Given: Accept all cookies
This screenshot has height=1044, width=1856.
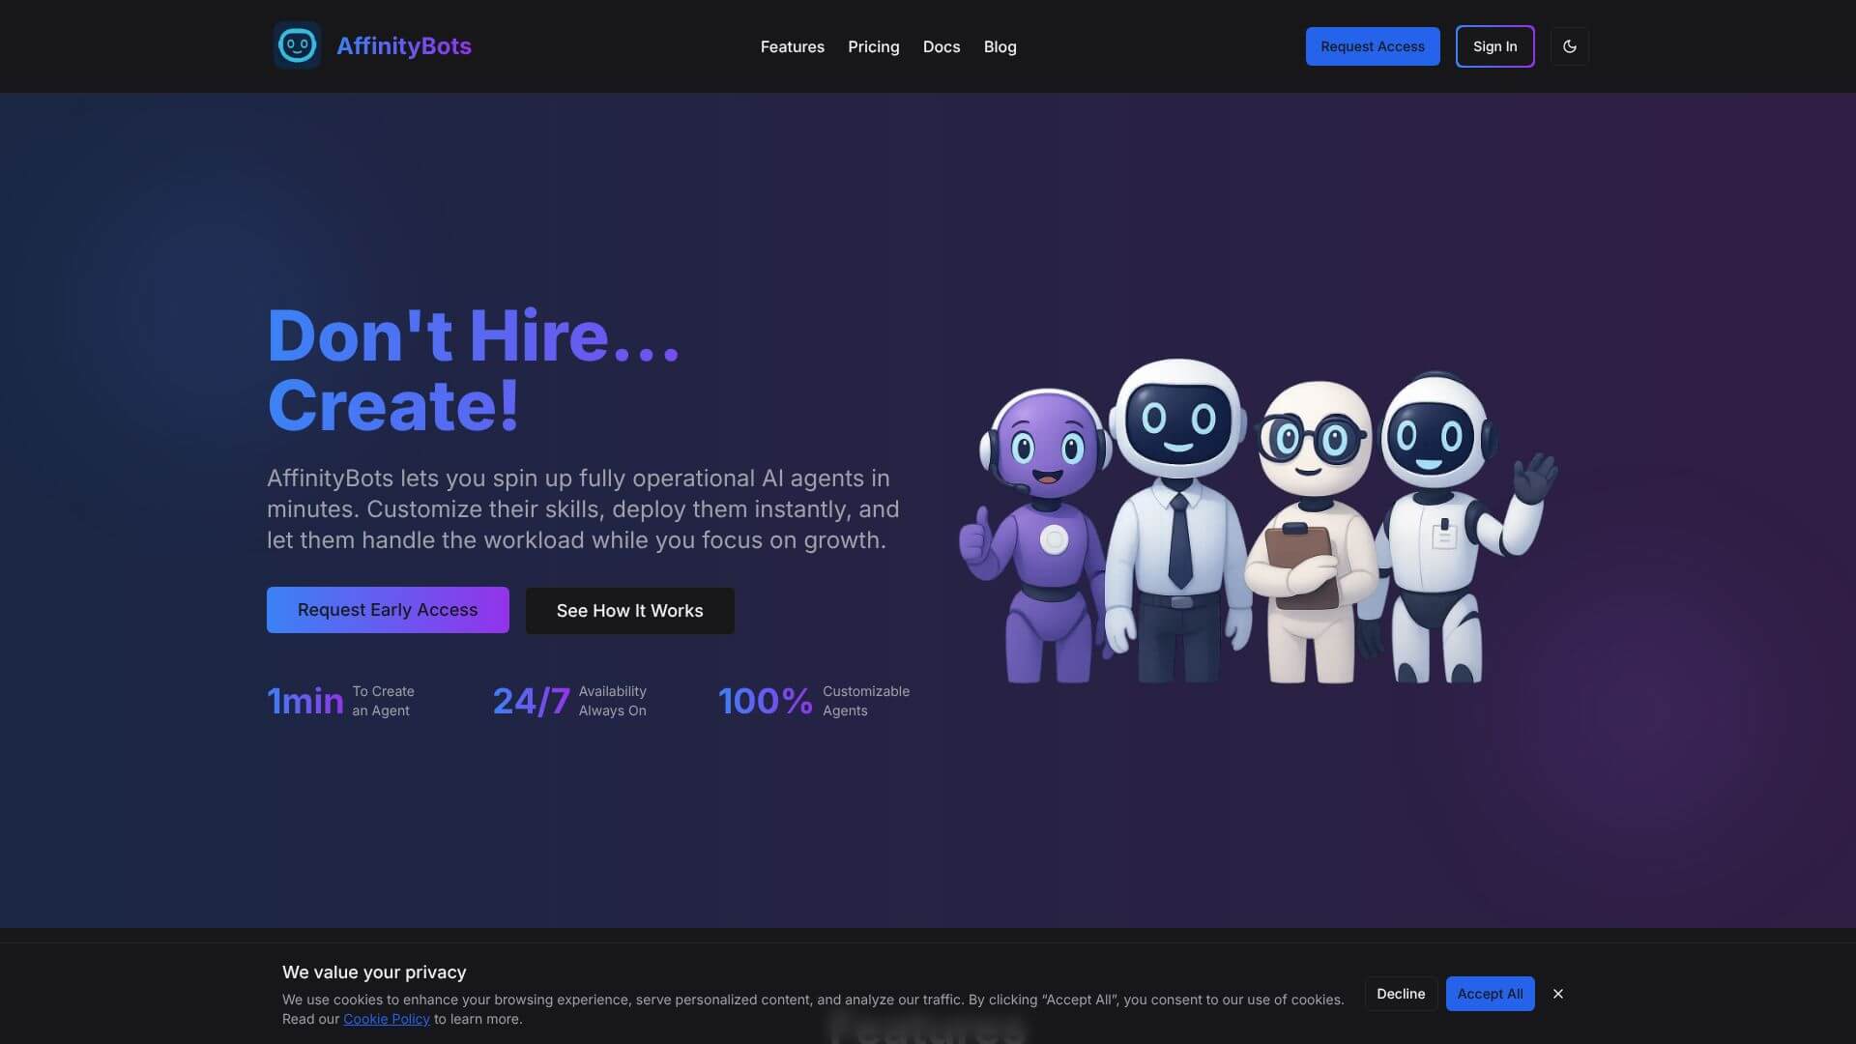Looking at the screenshot, I should click(x=1490, y=993).
